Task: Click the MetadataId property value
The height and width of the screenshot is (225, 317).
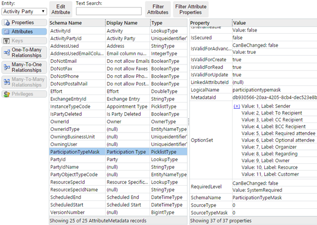Action: coord(275,97)
